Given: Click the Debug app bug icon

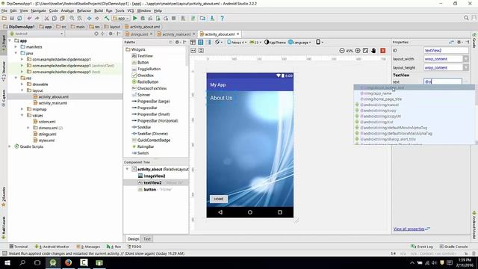Looking at the screenshot, I should click(143, 18).
